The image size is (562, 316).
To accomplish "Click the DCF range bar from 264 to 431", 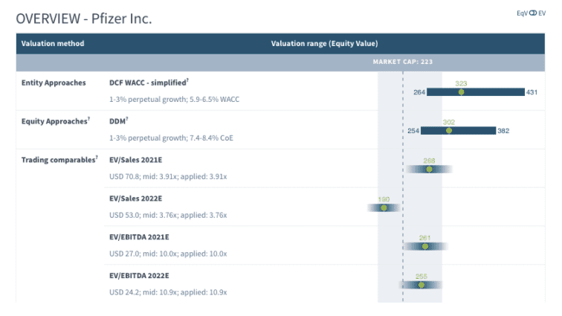I will [x=491, y=92].
